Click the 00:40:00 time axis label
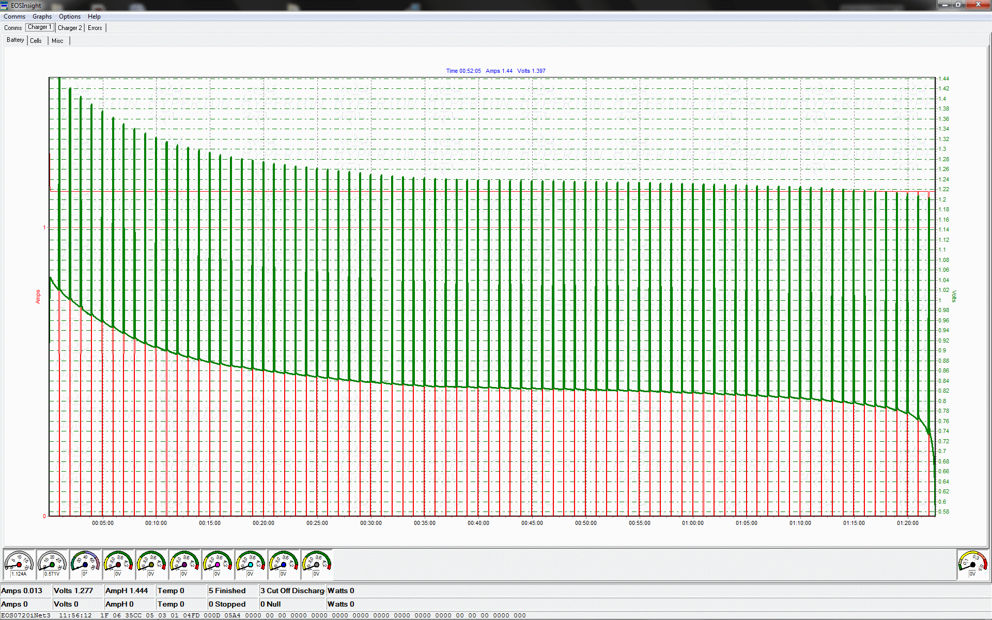The width and height of the screenshot is (992, 620). (x=478, y=523)
